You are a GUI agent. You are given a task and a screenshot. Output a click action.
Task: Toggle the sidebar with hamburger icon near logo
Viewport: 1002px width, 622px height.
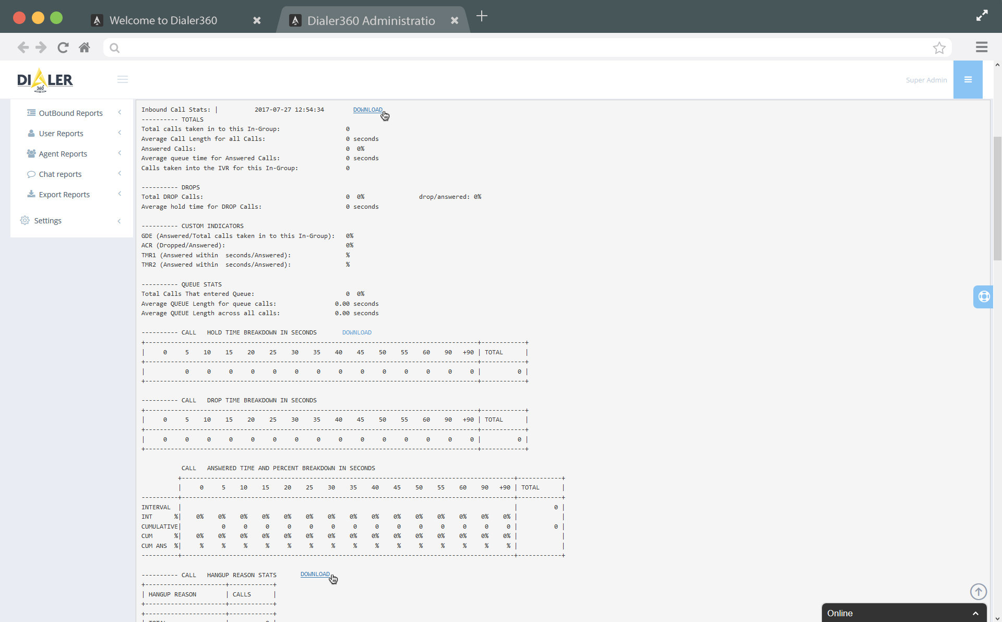click(x=123, y=79)
